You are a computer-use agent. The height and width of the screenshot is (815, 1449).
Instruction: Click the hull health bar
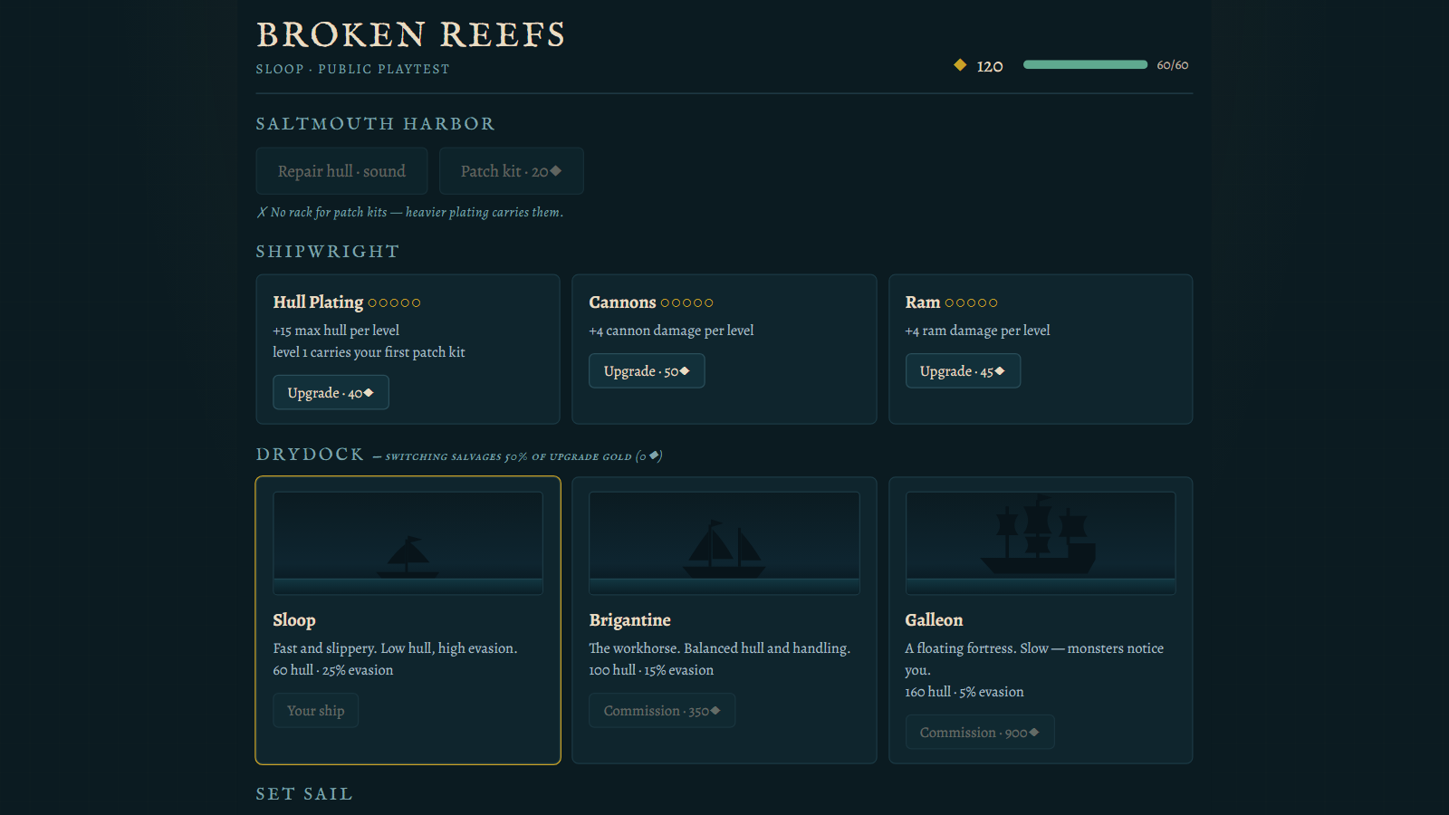[x=1085, y=65]
